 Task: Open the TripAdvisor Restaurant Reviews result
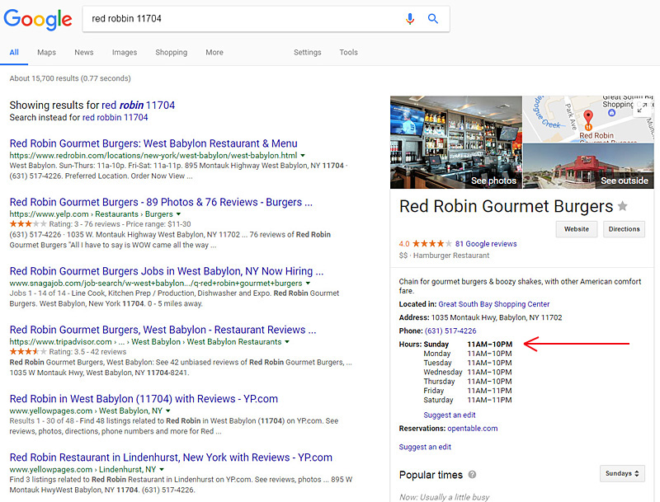point(163,330)
